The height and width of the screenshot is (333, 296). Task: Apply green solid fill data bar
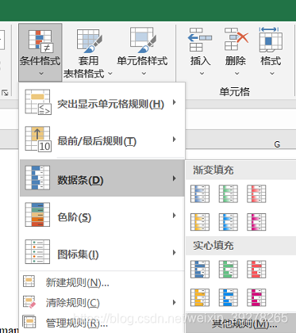pos(229,270)
